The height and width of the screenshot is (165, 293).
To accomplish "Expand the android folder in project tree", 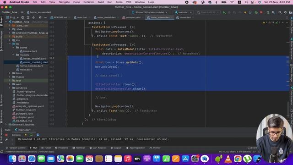I will click(10, 33).
